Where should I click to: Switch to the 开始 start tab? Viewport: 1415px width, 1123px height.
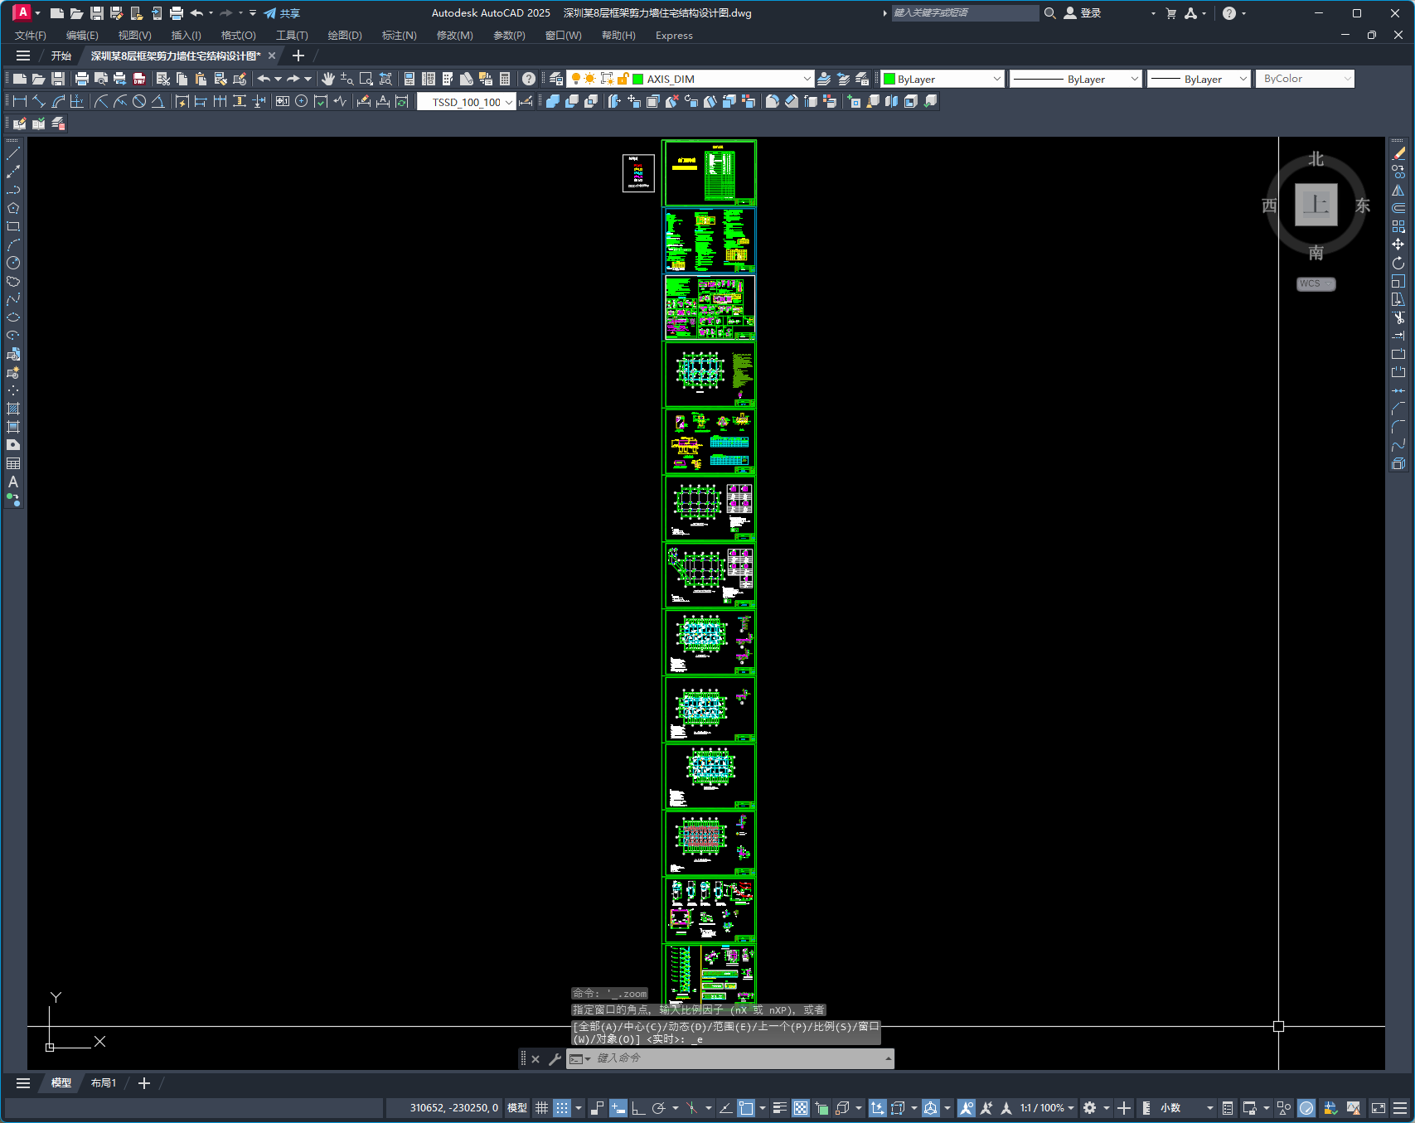pyautogui.click(x=61, y=56)
